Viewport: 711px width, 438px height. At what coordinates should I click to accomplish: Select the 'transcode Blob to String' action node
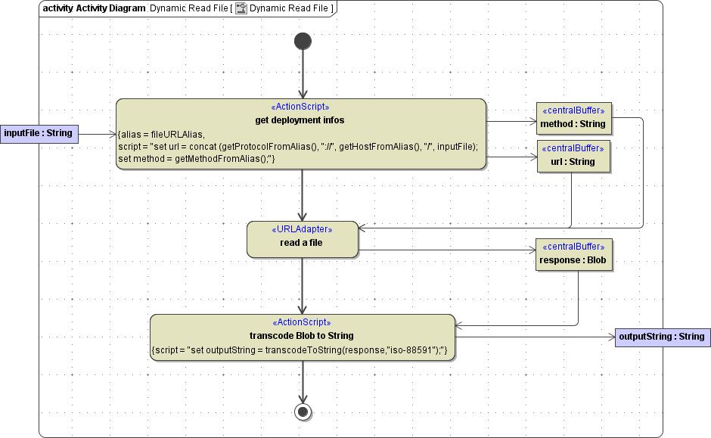tap(303, 335)
